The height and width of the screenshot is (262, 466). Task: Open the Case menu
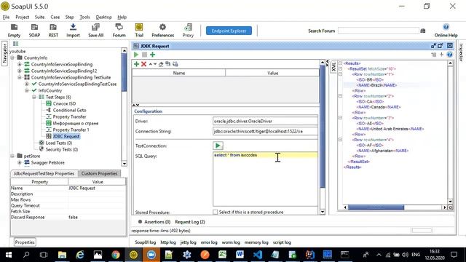55,17
